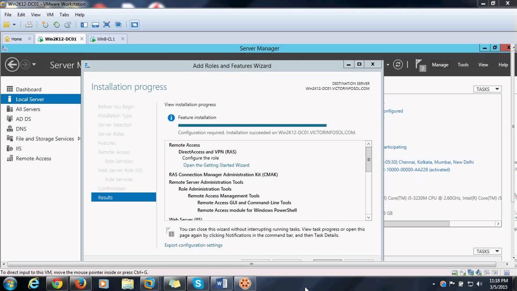Open the upper TASKS dropdown
The image size is (517, 291).
(x=487, y=89)
